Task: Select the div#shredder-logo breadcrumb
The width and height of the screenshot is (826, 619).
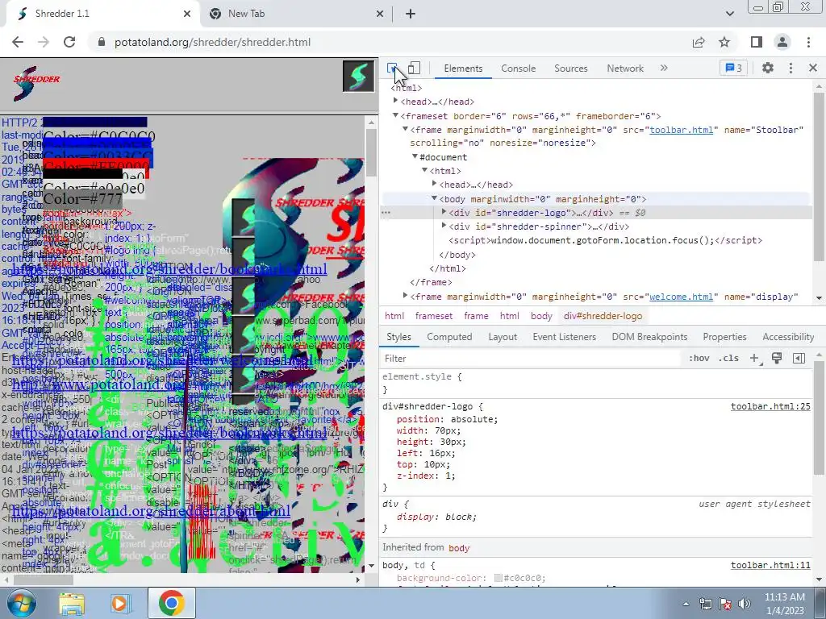Action: 603,316
